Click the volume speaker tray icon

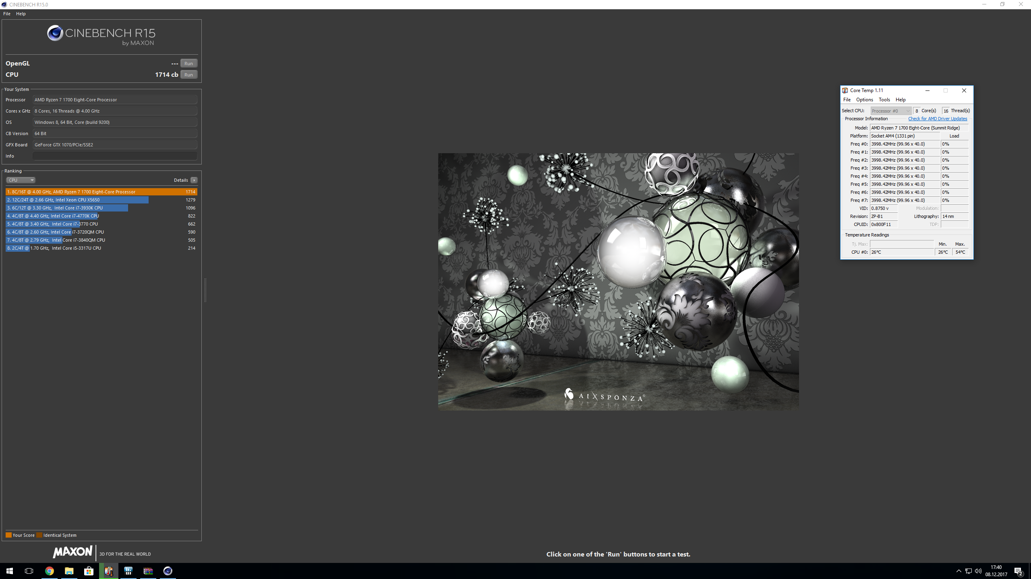[978, 571]
